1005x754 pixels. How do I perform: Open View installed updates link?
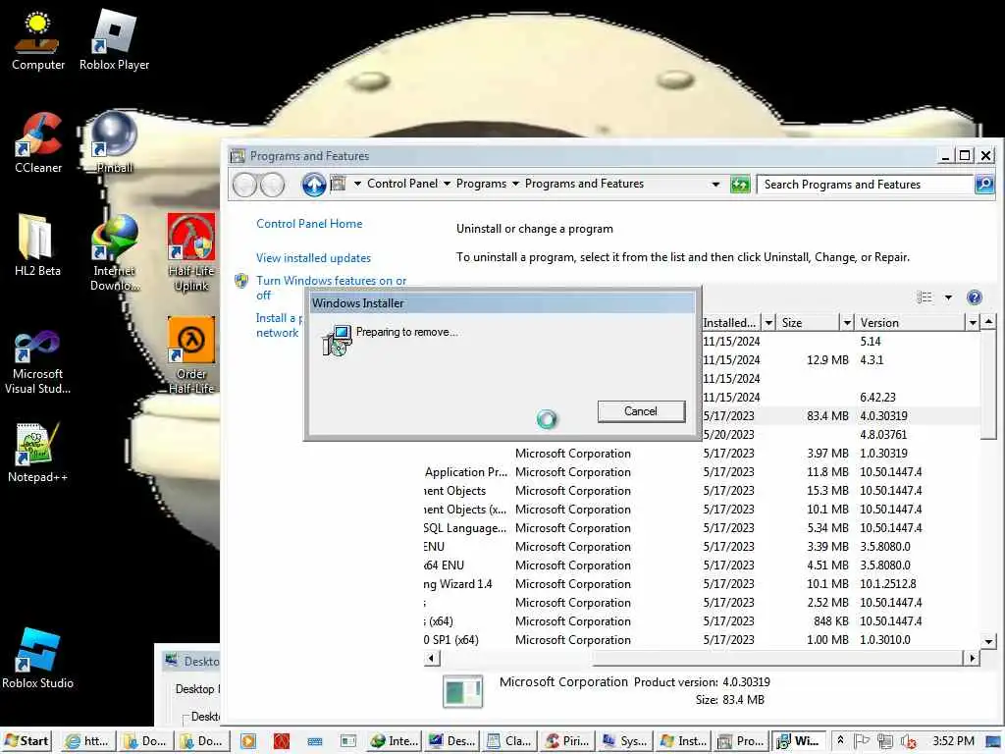pos(313,258)
